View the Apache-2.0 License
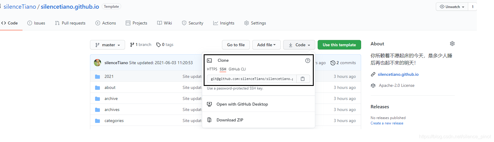494x142 pixels. pos(397,85)
